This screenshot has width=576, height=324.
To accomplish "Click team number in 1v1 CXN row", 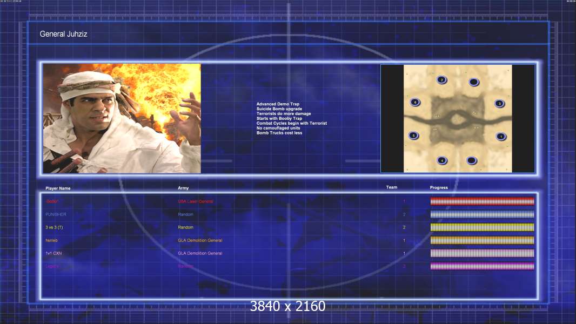I will point(404,253).
